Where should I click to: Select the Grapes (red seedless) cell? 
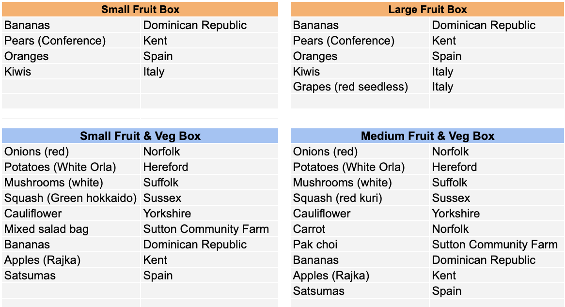[x=360, y=87]
